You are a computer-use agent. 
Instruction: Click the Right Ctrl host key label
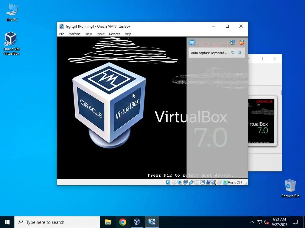point(235,182)
